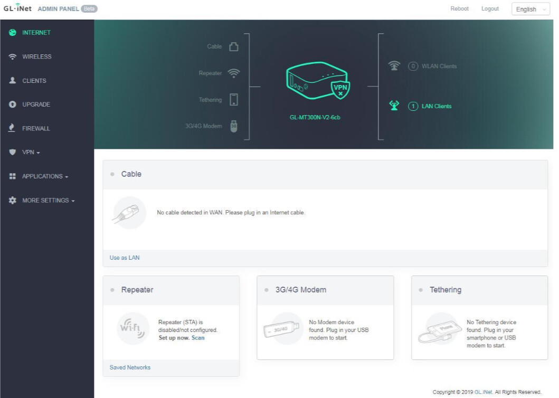Click the Cable ethernet port icon in diagram
The height and width of the screenshot is (398, 559).
(234, 47)
